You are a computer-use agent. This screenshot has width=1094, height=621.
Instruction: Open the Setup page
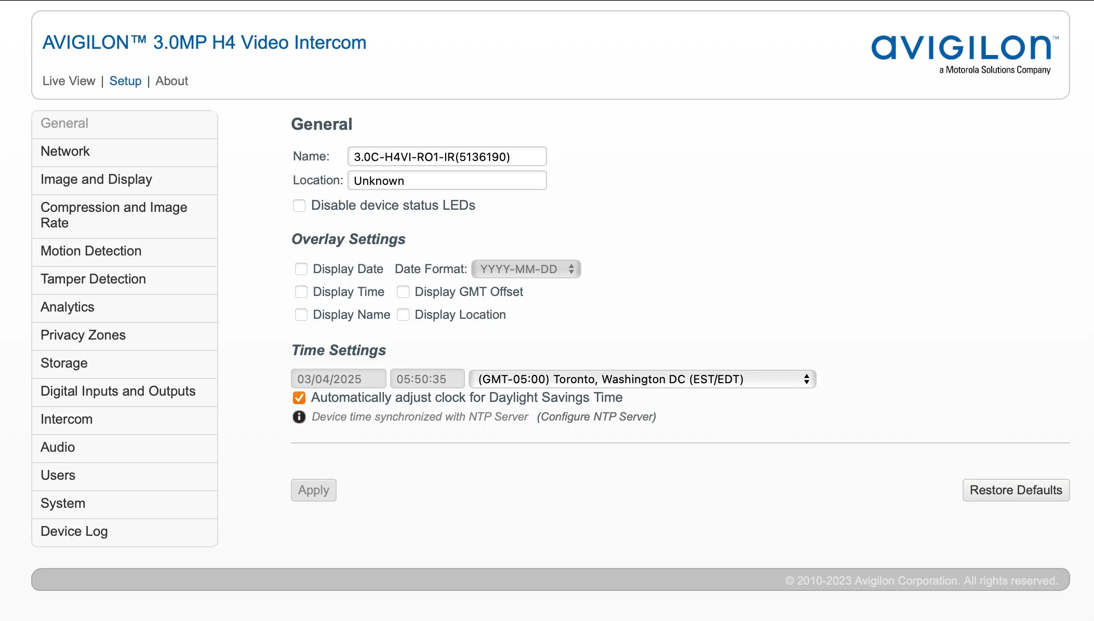(125, 81)
